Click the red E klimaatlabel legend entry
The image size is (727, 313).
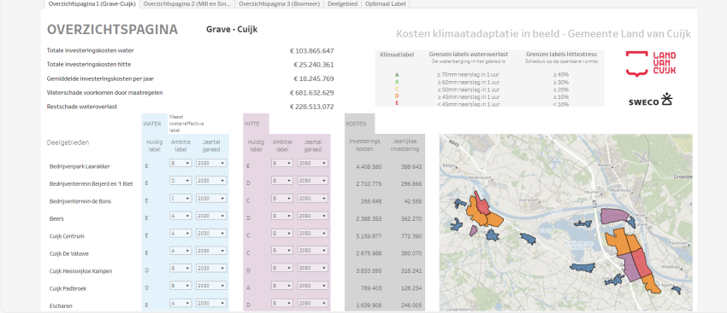tap(397, 104)
